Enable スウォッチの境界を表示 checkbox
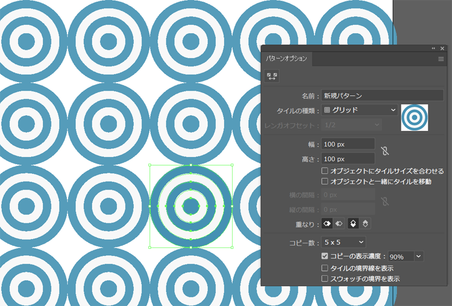452x306 pixels. coord(325,279)
